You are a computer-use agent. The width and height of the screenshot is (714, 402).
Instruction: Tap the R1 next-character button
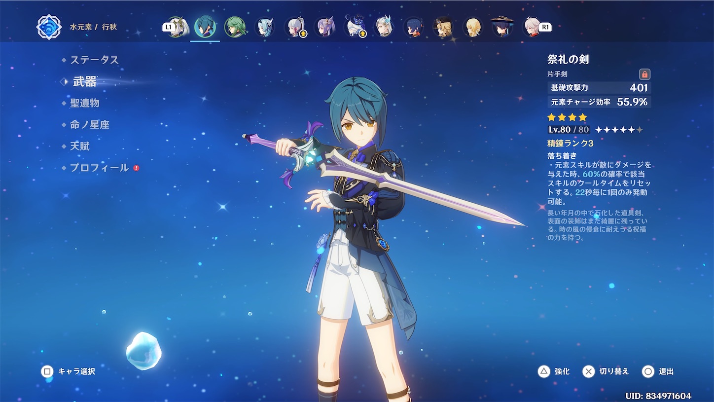click(x=545, y=28)
